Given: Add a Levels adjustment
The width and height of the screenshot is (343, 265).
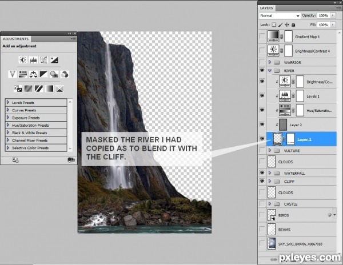Looking at the screenshot, I should click(x=33, y=60).
